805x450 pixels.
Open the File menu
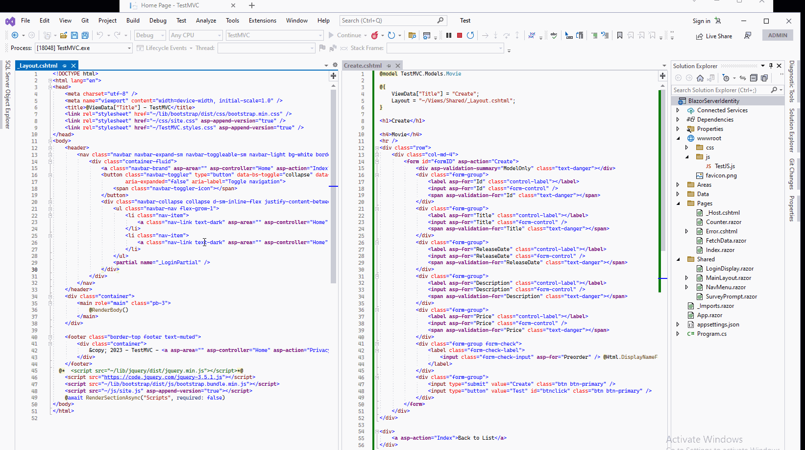25,21
